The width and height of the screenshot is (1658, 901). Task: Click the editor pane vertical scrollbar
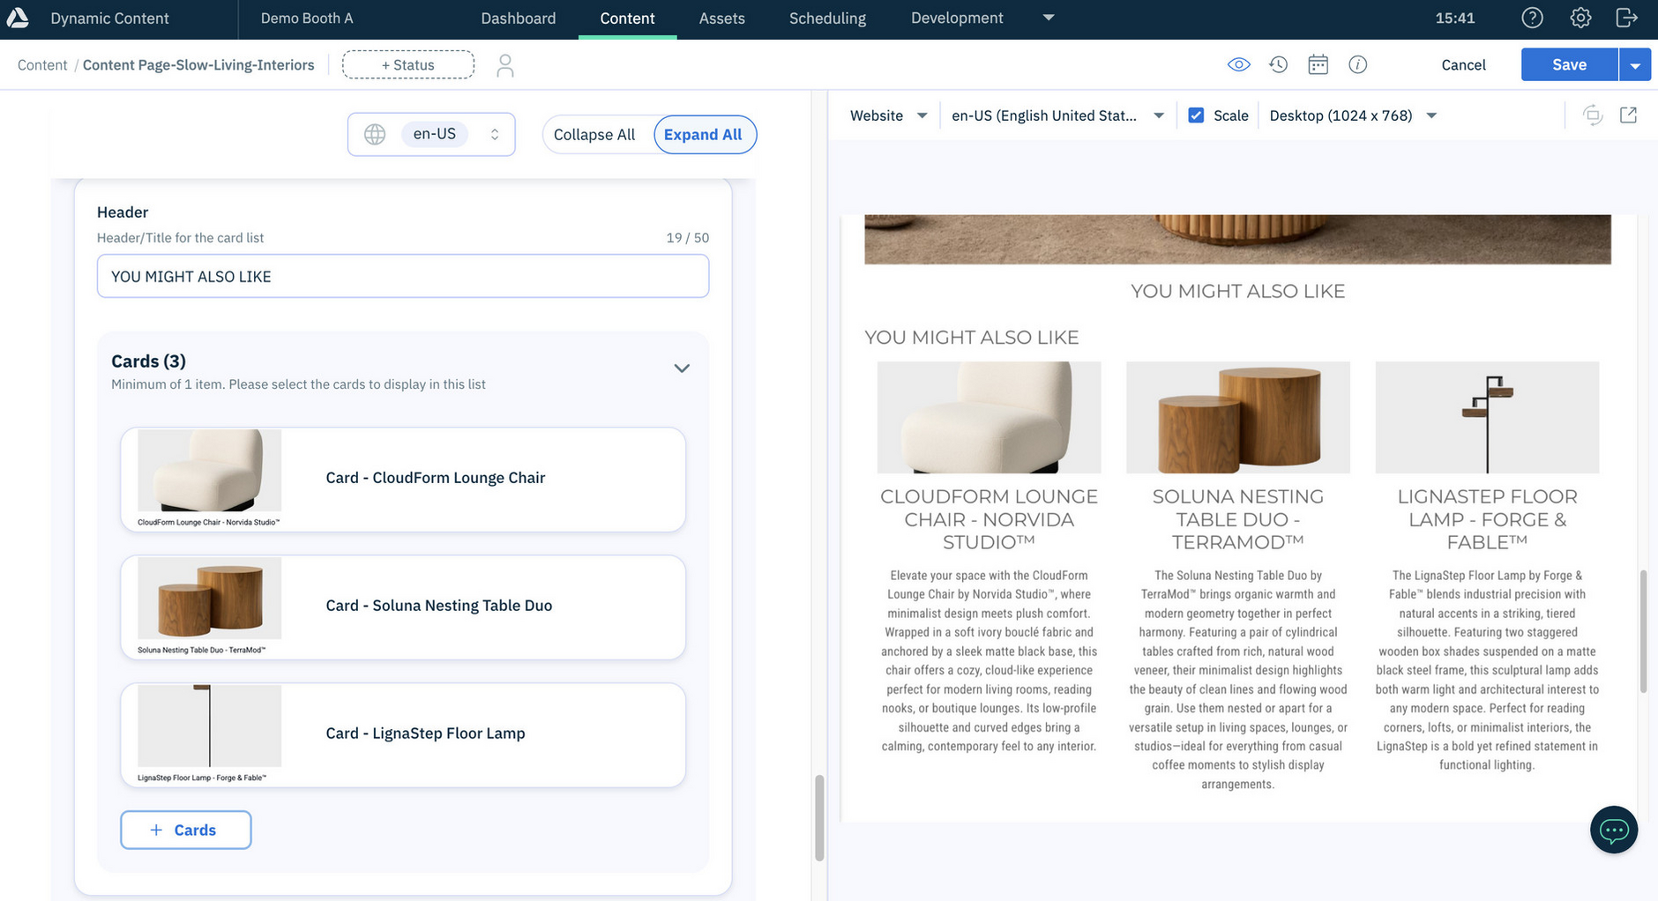(819, 818)
